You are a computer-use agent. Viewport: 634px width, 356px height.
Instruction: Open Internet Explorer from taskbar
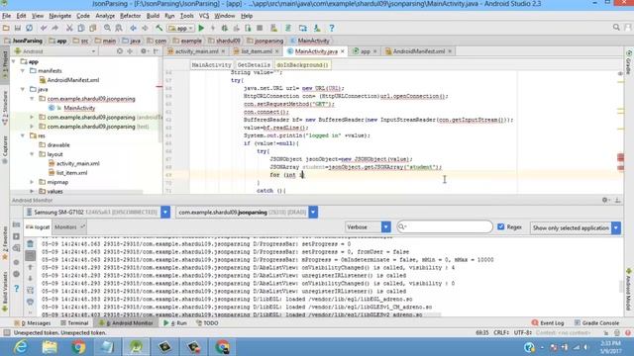20,347
